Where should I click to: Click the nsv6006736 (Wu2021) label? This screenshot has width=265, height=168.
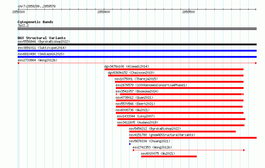[x=132, y=110]
